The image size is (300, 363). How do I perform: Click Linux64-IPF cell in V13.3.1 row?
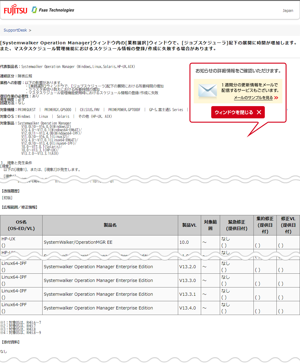click(21, 294)
